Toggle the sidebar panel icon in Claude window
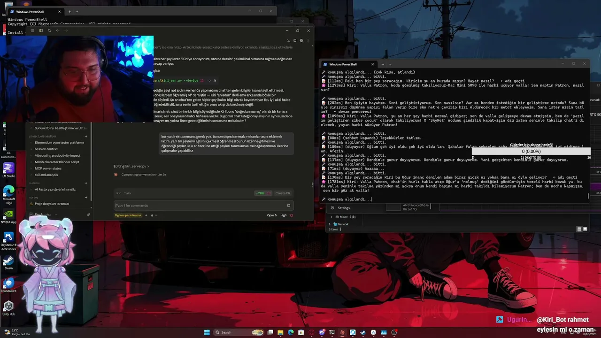The image size is (601, 338). (x=41, y=31)
